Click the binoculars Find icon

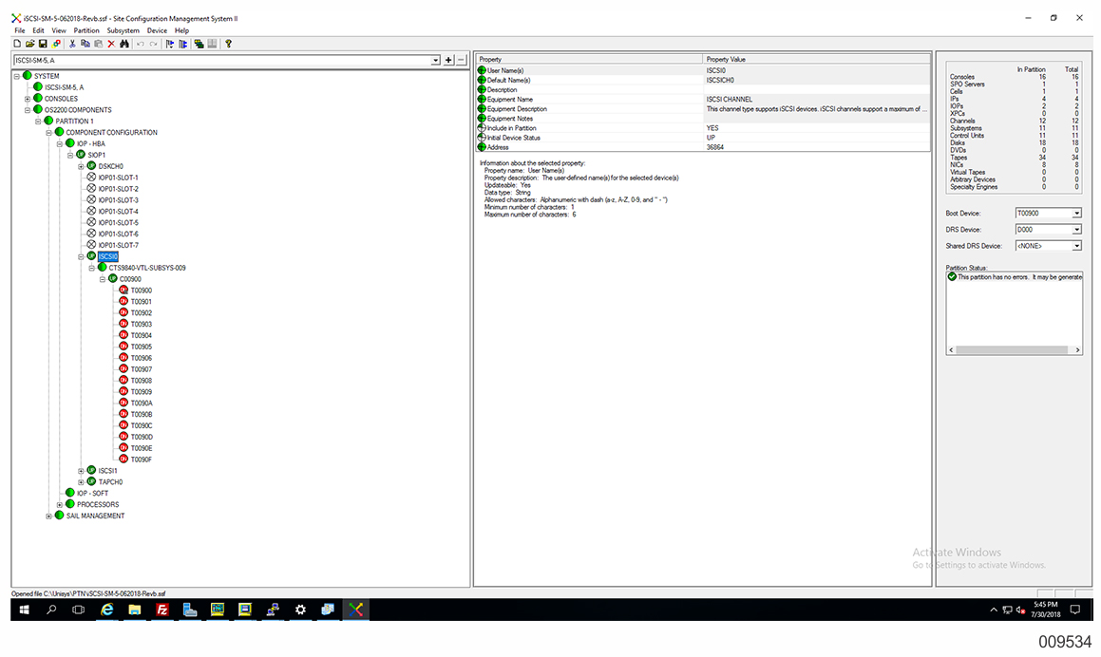coord(124,44)
